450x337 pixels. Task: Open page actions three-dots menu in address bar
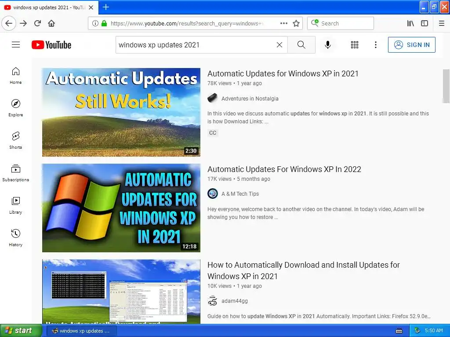click(283, 23)
